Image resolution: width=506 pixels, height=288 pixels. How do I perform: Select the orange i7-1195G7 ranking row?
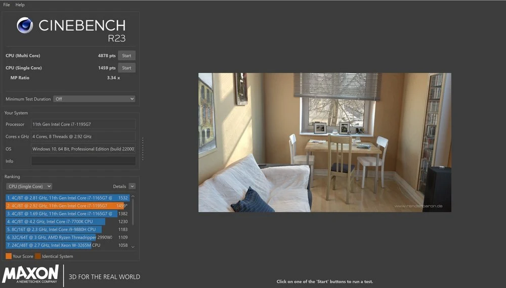pos(67,206)
